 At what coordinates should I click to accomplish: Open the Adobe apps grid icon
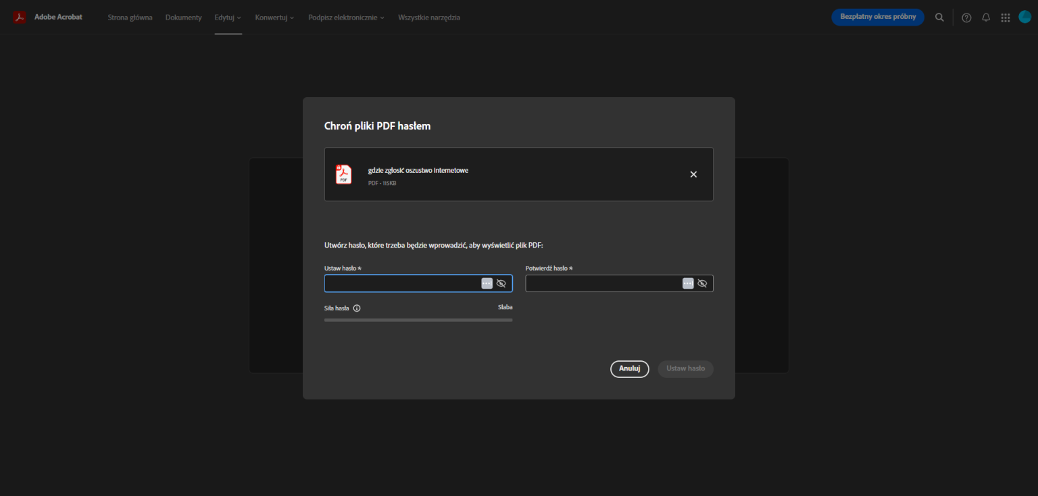1006,17
